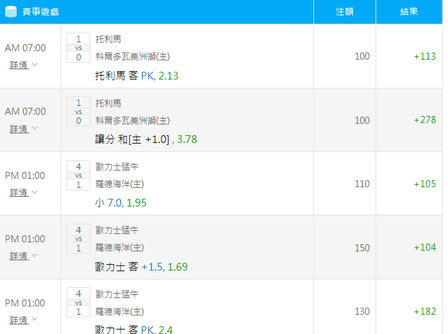448x334 pixels.
Task: Click chevron beside 詳情 in +182 row
Action: coord(35,319)
